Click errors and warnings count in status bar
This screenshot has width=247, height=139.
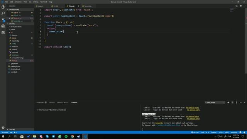14,132
